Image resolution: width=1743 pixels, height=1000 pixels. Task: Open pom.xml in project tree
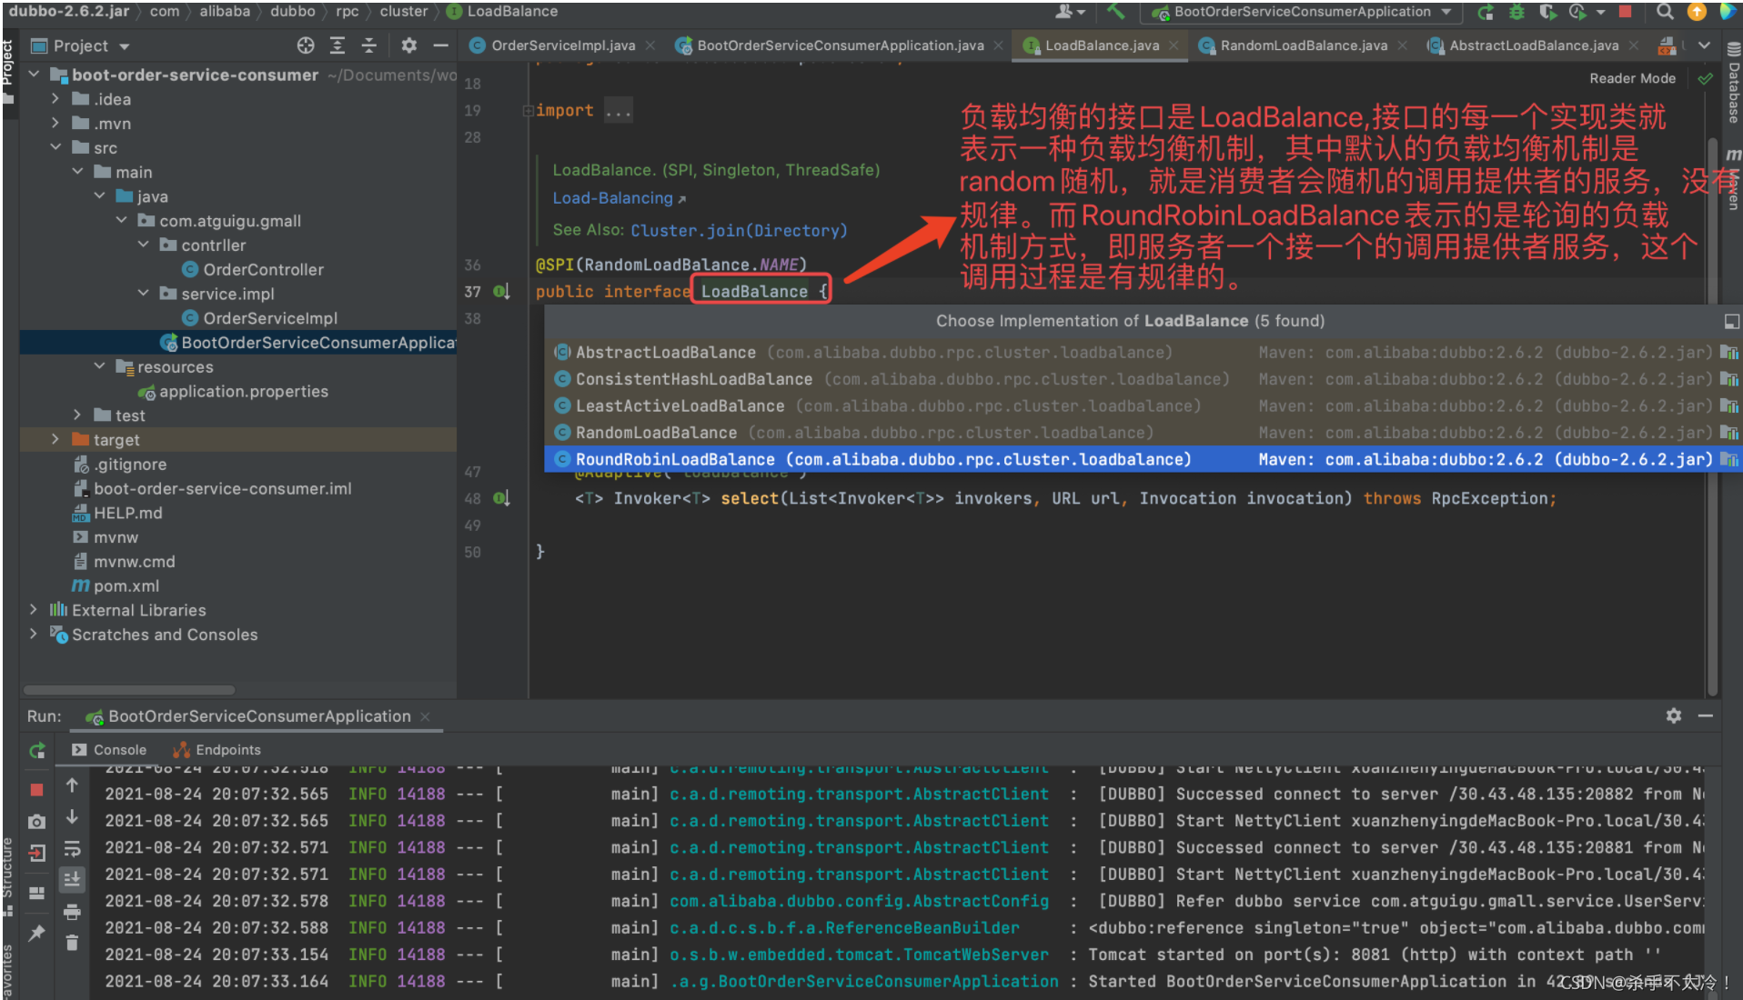click(x=126, y=586)
